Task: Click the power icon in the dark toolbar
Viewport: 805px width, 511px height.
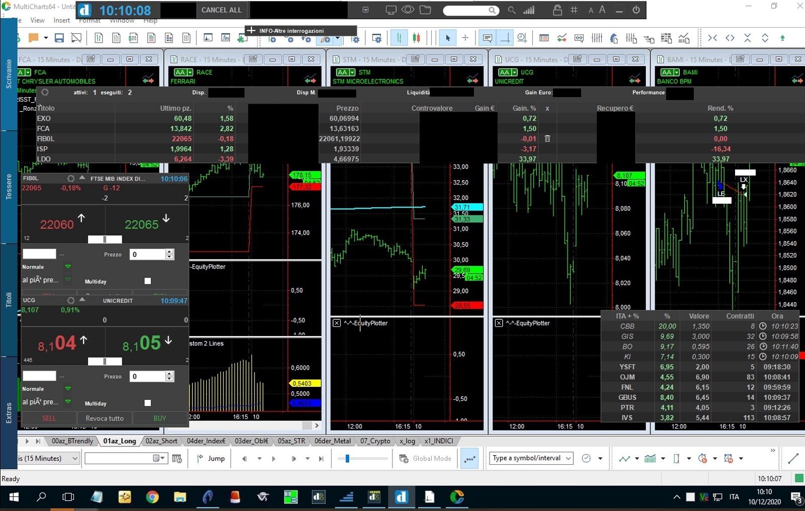Action: [636, 10]
